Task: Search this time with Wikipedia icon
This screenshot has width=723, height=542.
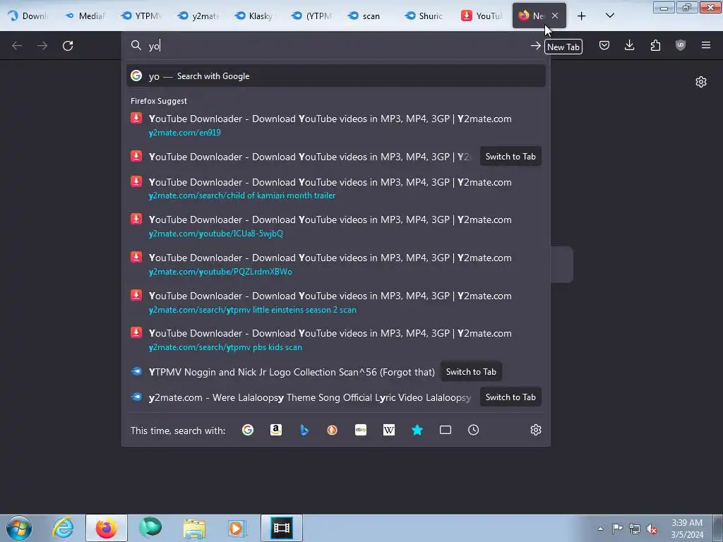Action: tap(389, 430)
